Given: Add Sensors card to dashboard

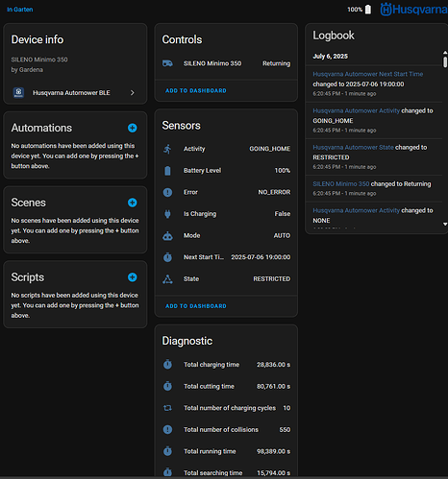Looking at the screenshot, I should (x=196, y=306).
